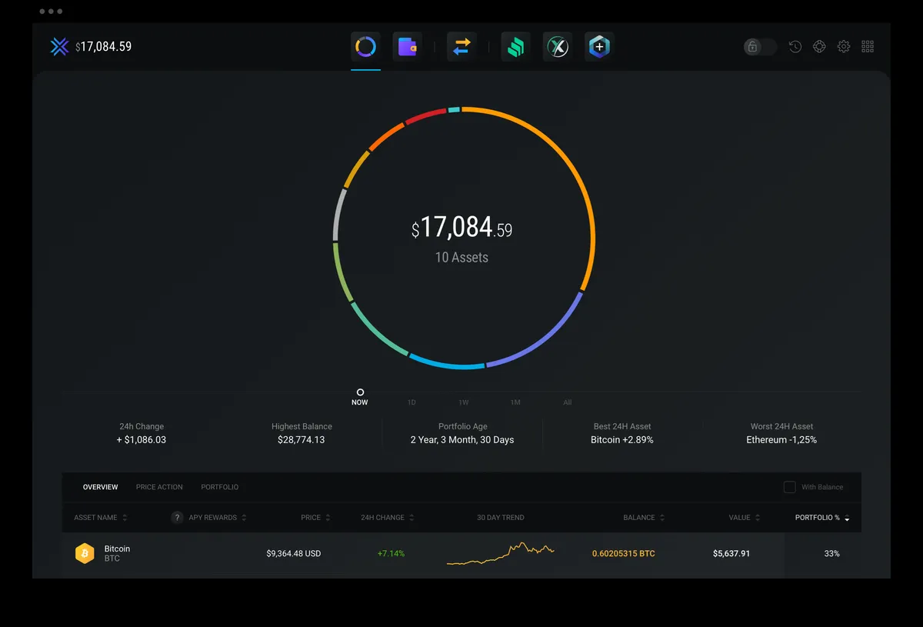
Task: Open the history clock icon
Action: pos(795,47)
